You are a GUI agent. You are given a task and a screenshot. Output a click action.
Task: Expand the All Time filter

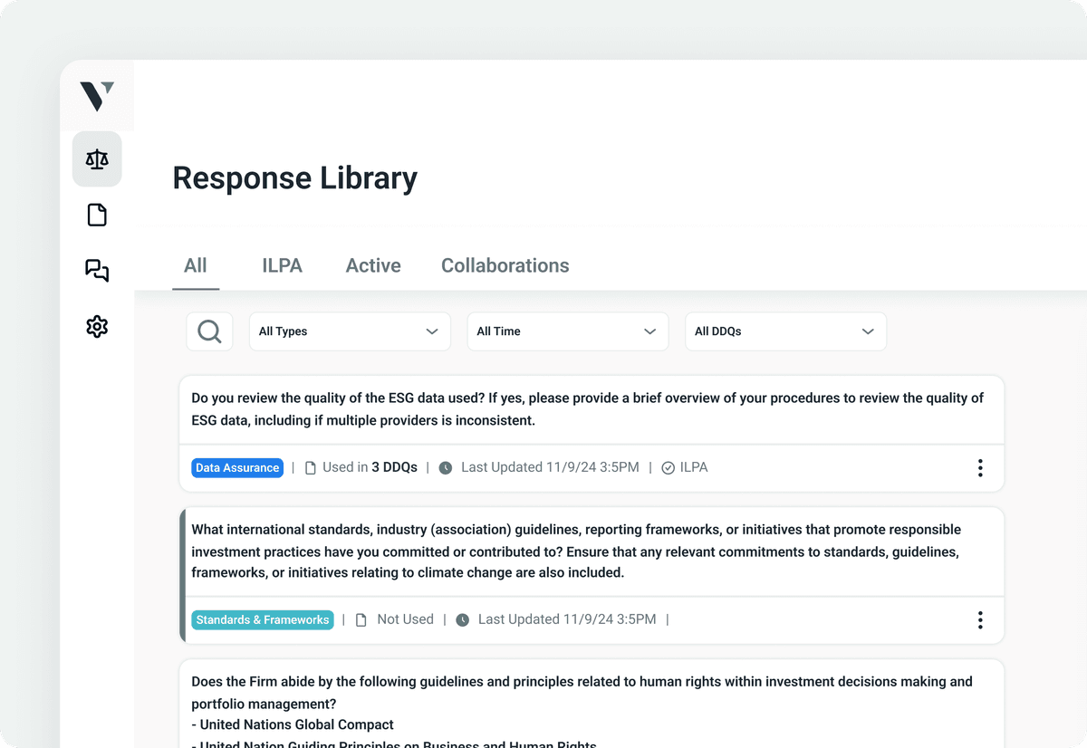pos(567,331)
